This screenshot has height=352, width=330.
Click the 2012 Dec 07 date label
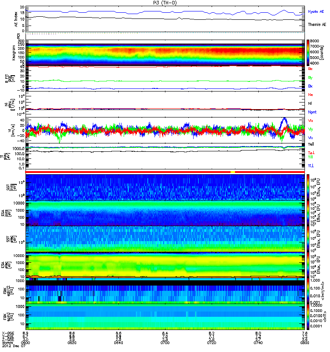point(14,346)
